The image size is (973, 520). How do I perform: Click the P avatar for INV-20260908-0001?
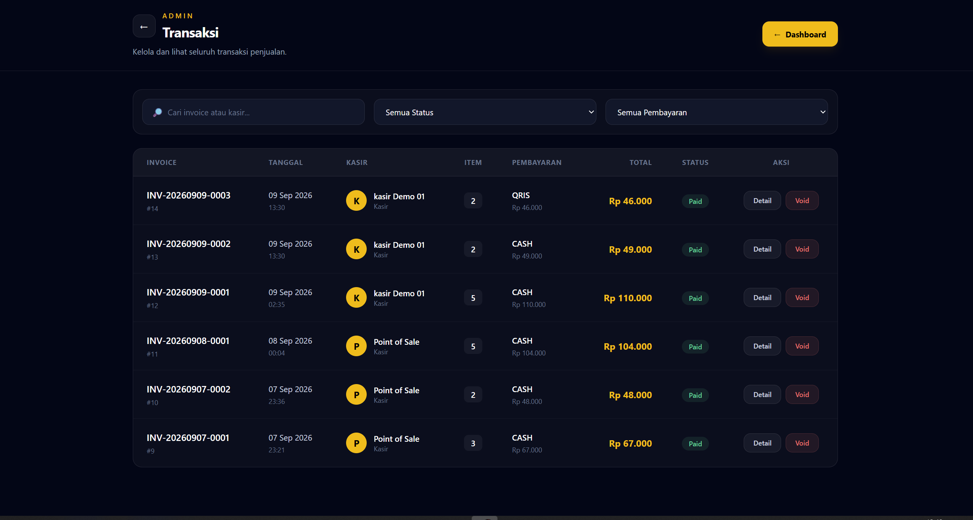tap(356, 346)
